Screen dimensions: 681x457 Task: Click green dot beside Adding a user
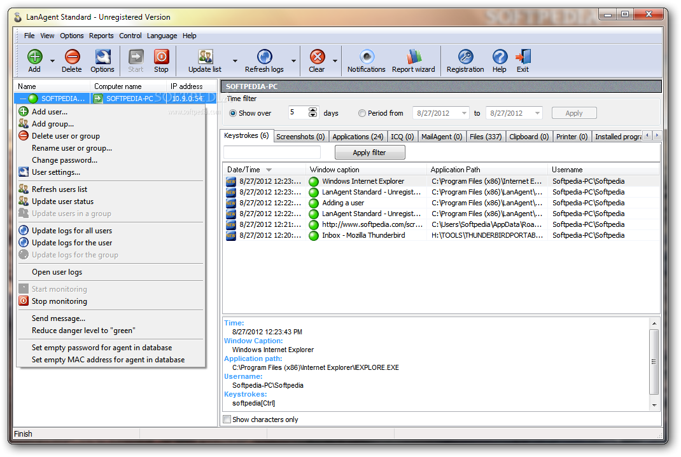tap(314, 203)
